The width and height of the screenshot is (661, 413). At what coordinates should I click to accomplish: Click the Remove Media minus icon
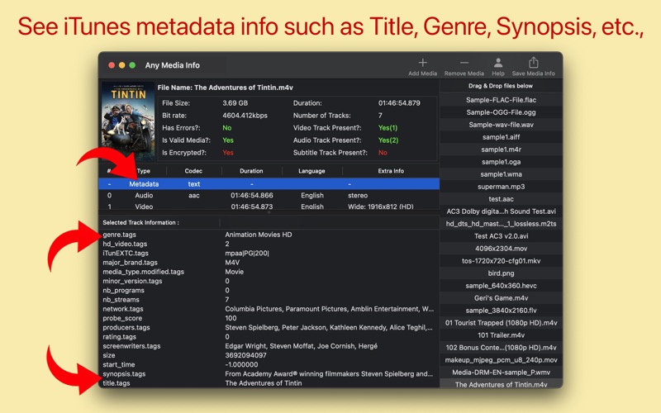pyautogui.click(x=464, y=63)
